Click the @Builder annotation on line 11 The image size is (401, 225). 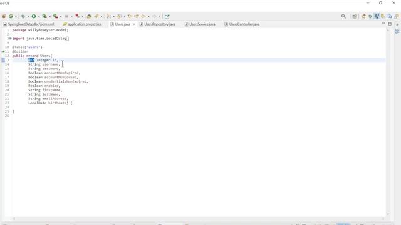coord(20,51)
